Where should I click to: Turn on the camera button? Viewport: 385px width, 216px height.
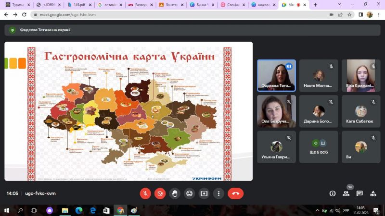(160, 193)
